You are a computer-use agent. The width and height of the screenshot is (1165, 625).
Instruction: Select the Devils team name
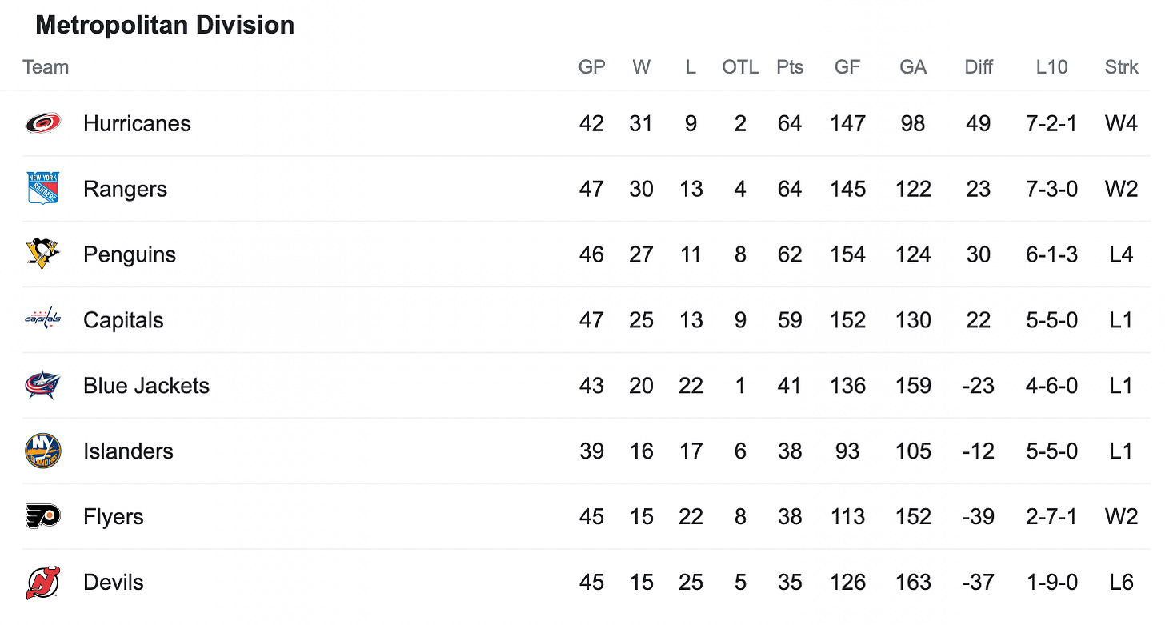(114, 582)
